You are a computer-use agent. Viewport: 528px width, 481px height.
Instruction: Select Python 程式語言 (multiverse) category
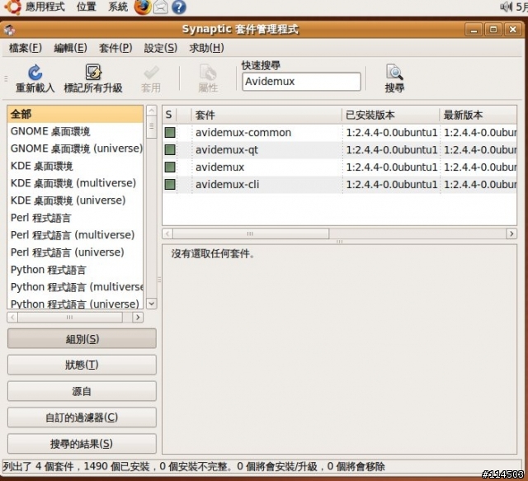[x=75, y=287]
